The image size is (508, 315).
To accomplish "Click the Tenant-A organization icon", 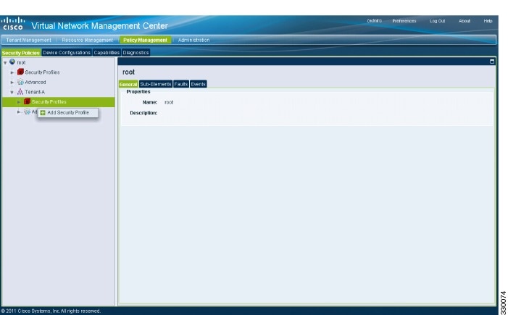I will [20, 92].
